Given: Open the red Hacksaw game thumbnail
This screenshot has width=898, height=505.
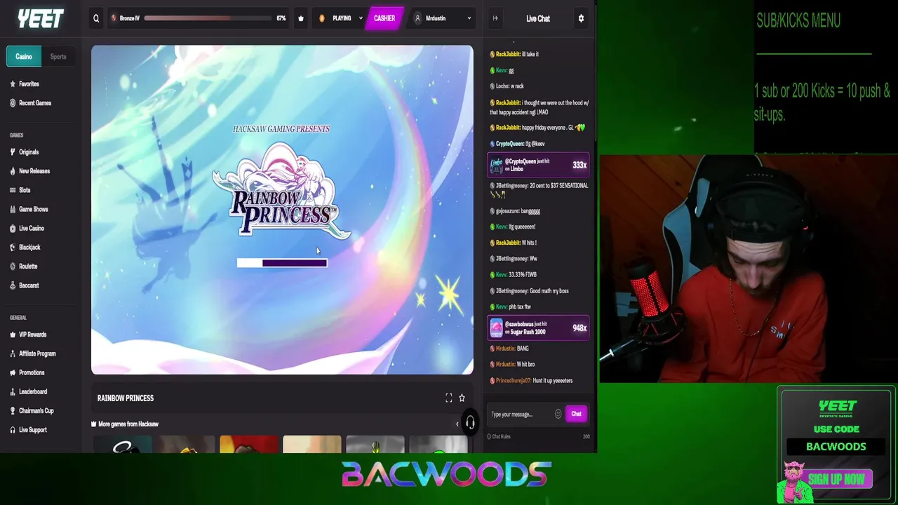Looking at the screenshot, I should coord(249,444).
